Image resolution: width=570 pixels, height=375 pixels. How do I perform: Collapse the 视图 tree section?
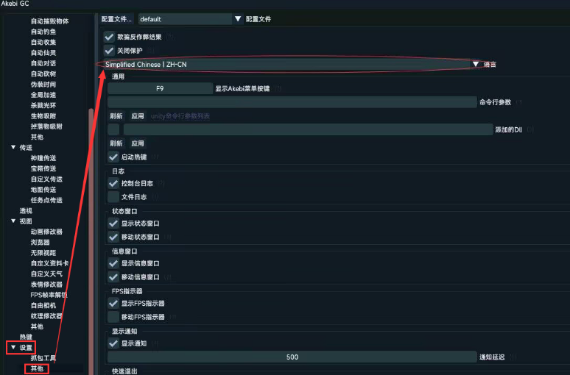coord(13,221)
